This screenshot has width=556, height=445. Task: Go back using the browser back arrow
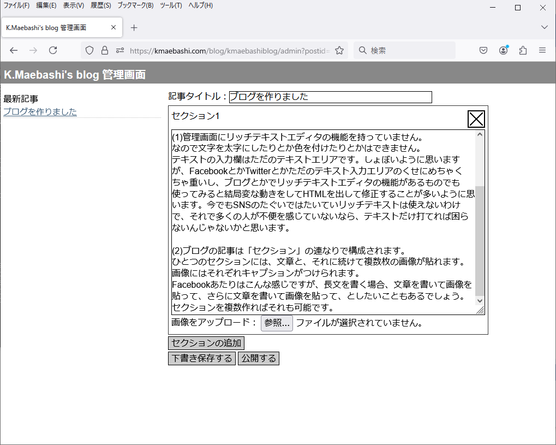[14, 50]
